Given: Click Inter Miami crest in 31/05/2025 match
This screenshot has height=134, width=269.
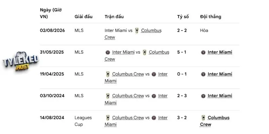Looking at the screenshot, I should 108,52.
